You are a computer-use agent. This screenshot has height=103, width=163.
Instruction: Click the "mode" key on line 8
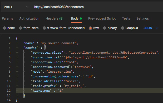pyautogui.click(x=37, y=72)
